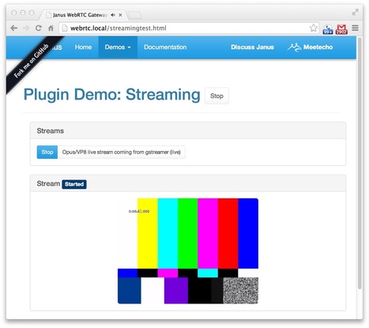The width and height of the screenshot is (369, 328).
Task: Click the page icon in address bar
Action: (x=65, y=28)
